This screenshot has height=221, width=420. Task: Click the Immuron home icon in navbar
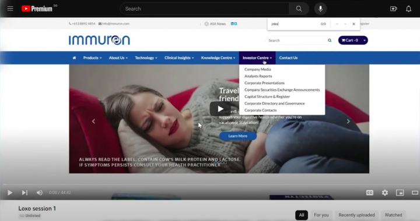(74, 58)
